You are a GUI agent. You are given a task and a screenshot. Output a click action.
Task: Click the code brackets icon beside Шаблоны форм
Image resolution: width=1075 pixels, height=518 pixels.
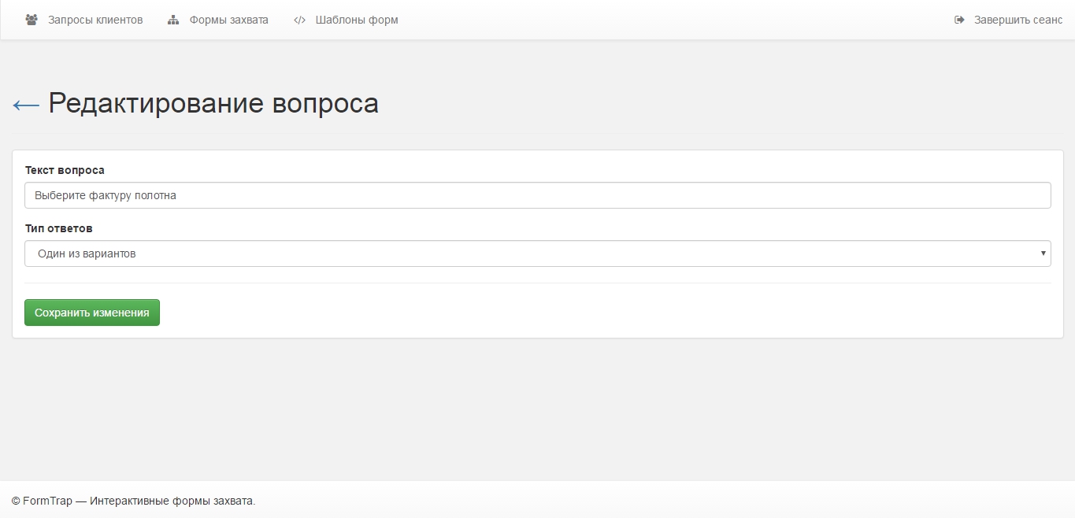coord(299,20)
